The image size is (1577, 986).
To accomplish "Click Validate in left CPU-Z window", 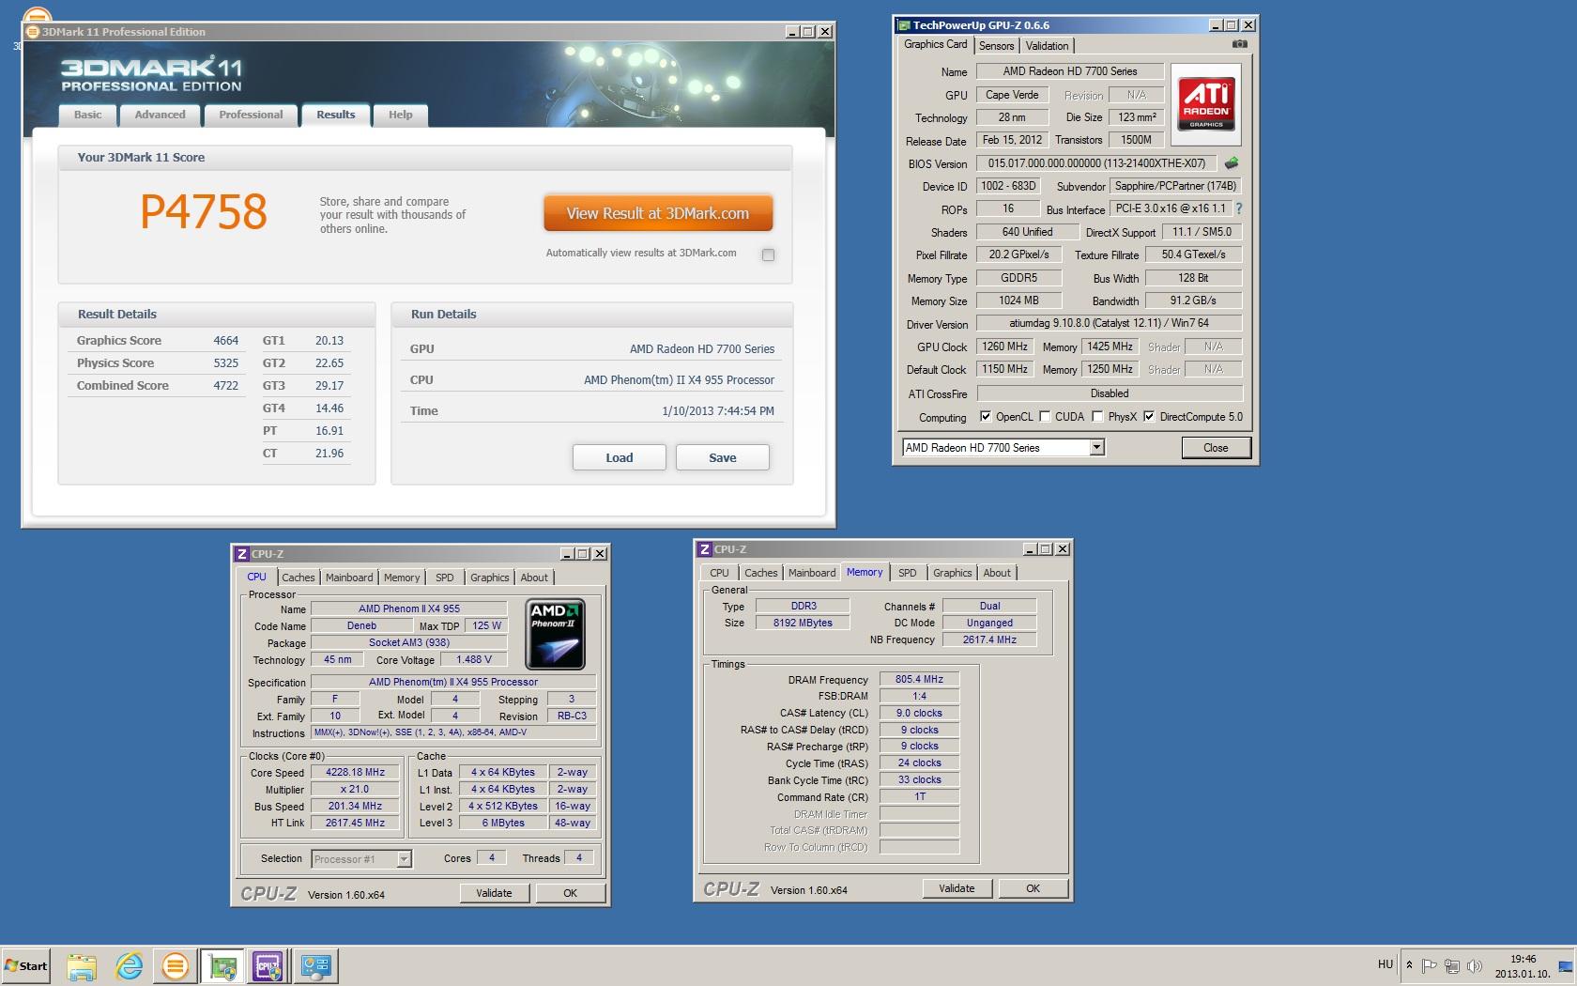I will pyautogui.click(x=494, y=893).
